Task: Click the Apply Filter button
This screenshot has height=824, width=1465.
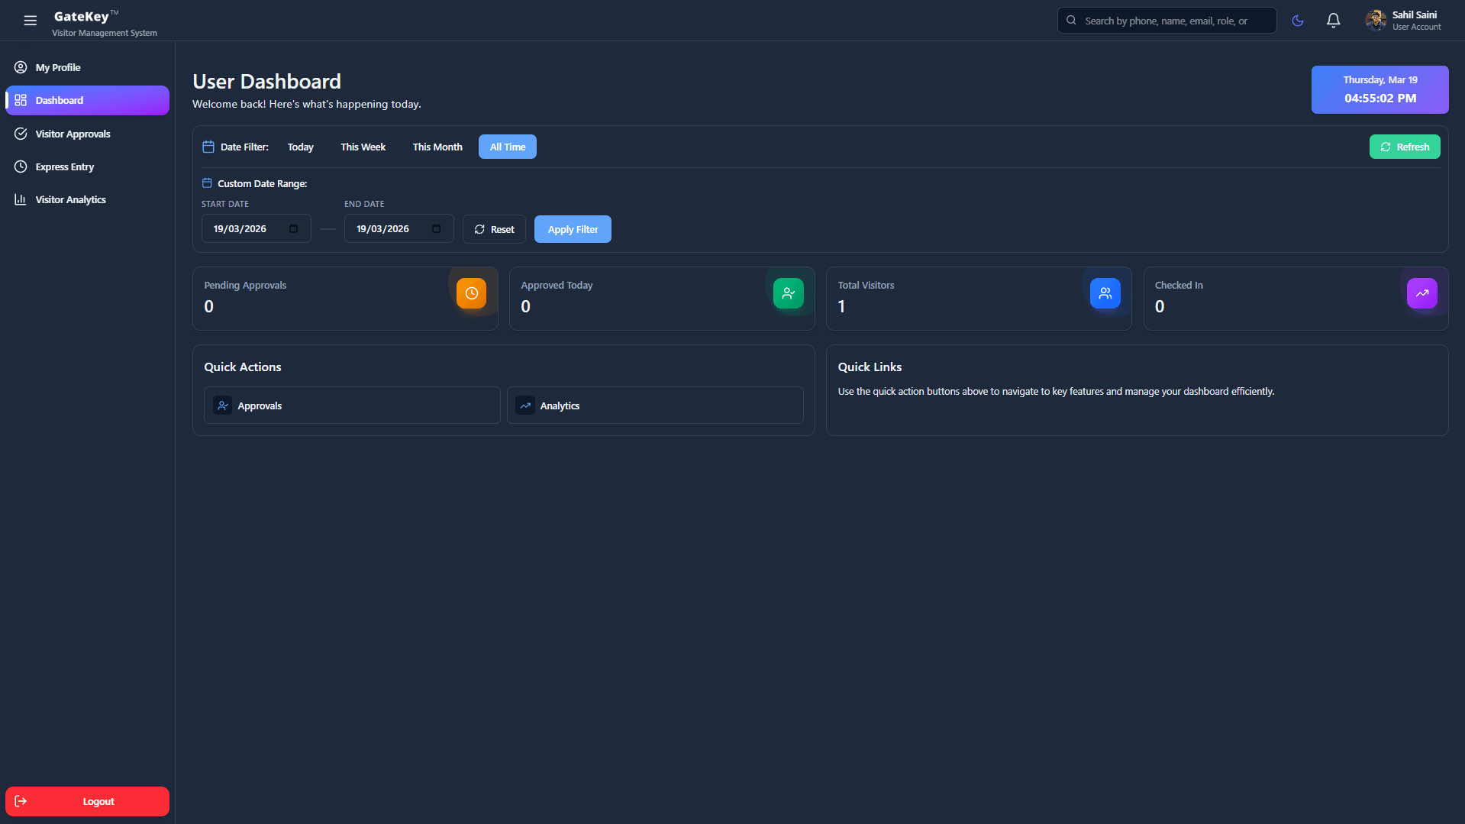Action: pos(573,228)
